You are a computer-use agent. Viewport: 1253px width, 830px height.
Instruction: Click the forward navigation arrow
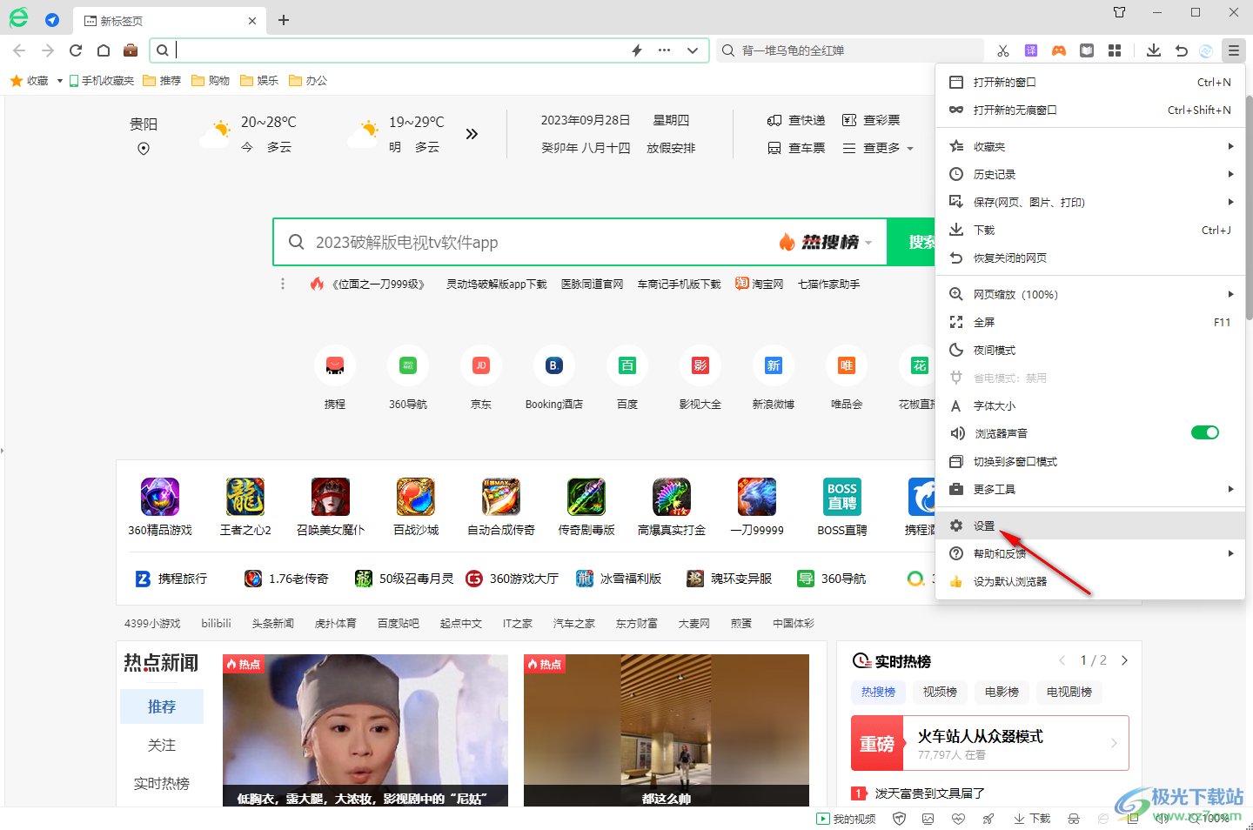coord(48,50)
